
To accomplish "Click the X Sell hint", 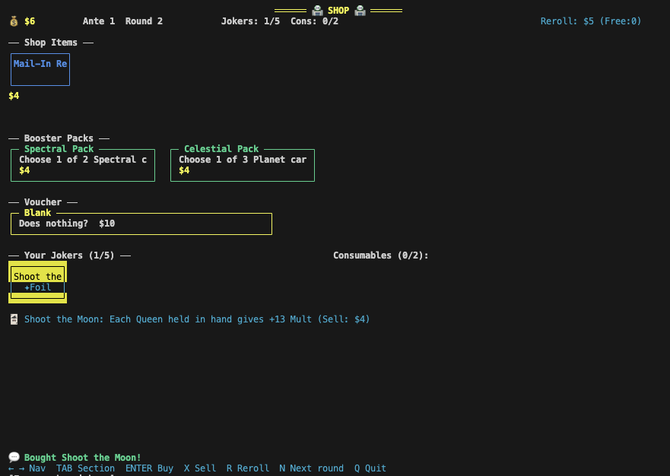I will [x=199, y=468].
